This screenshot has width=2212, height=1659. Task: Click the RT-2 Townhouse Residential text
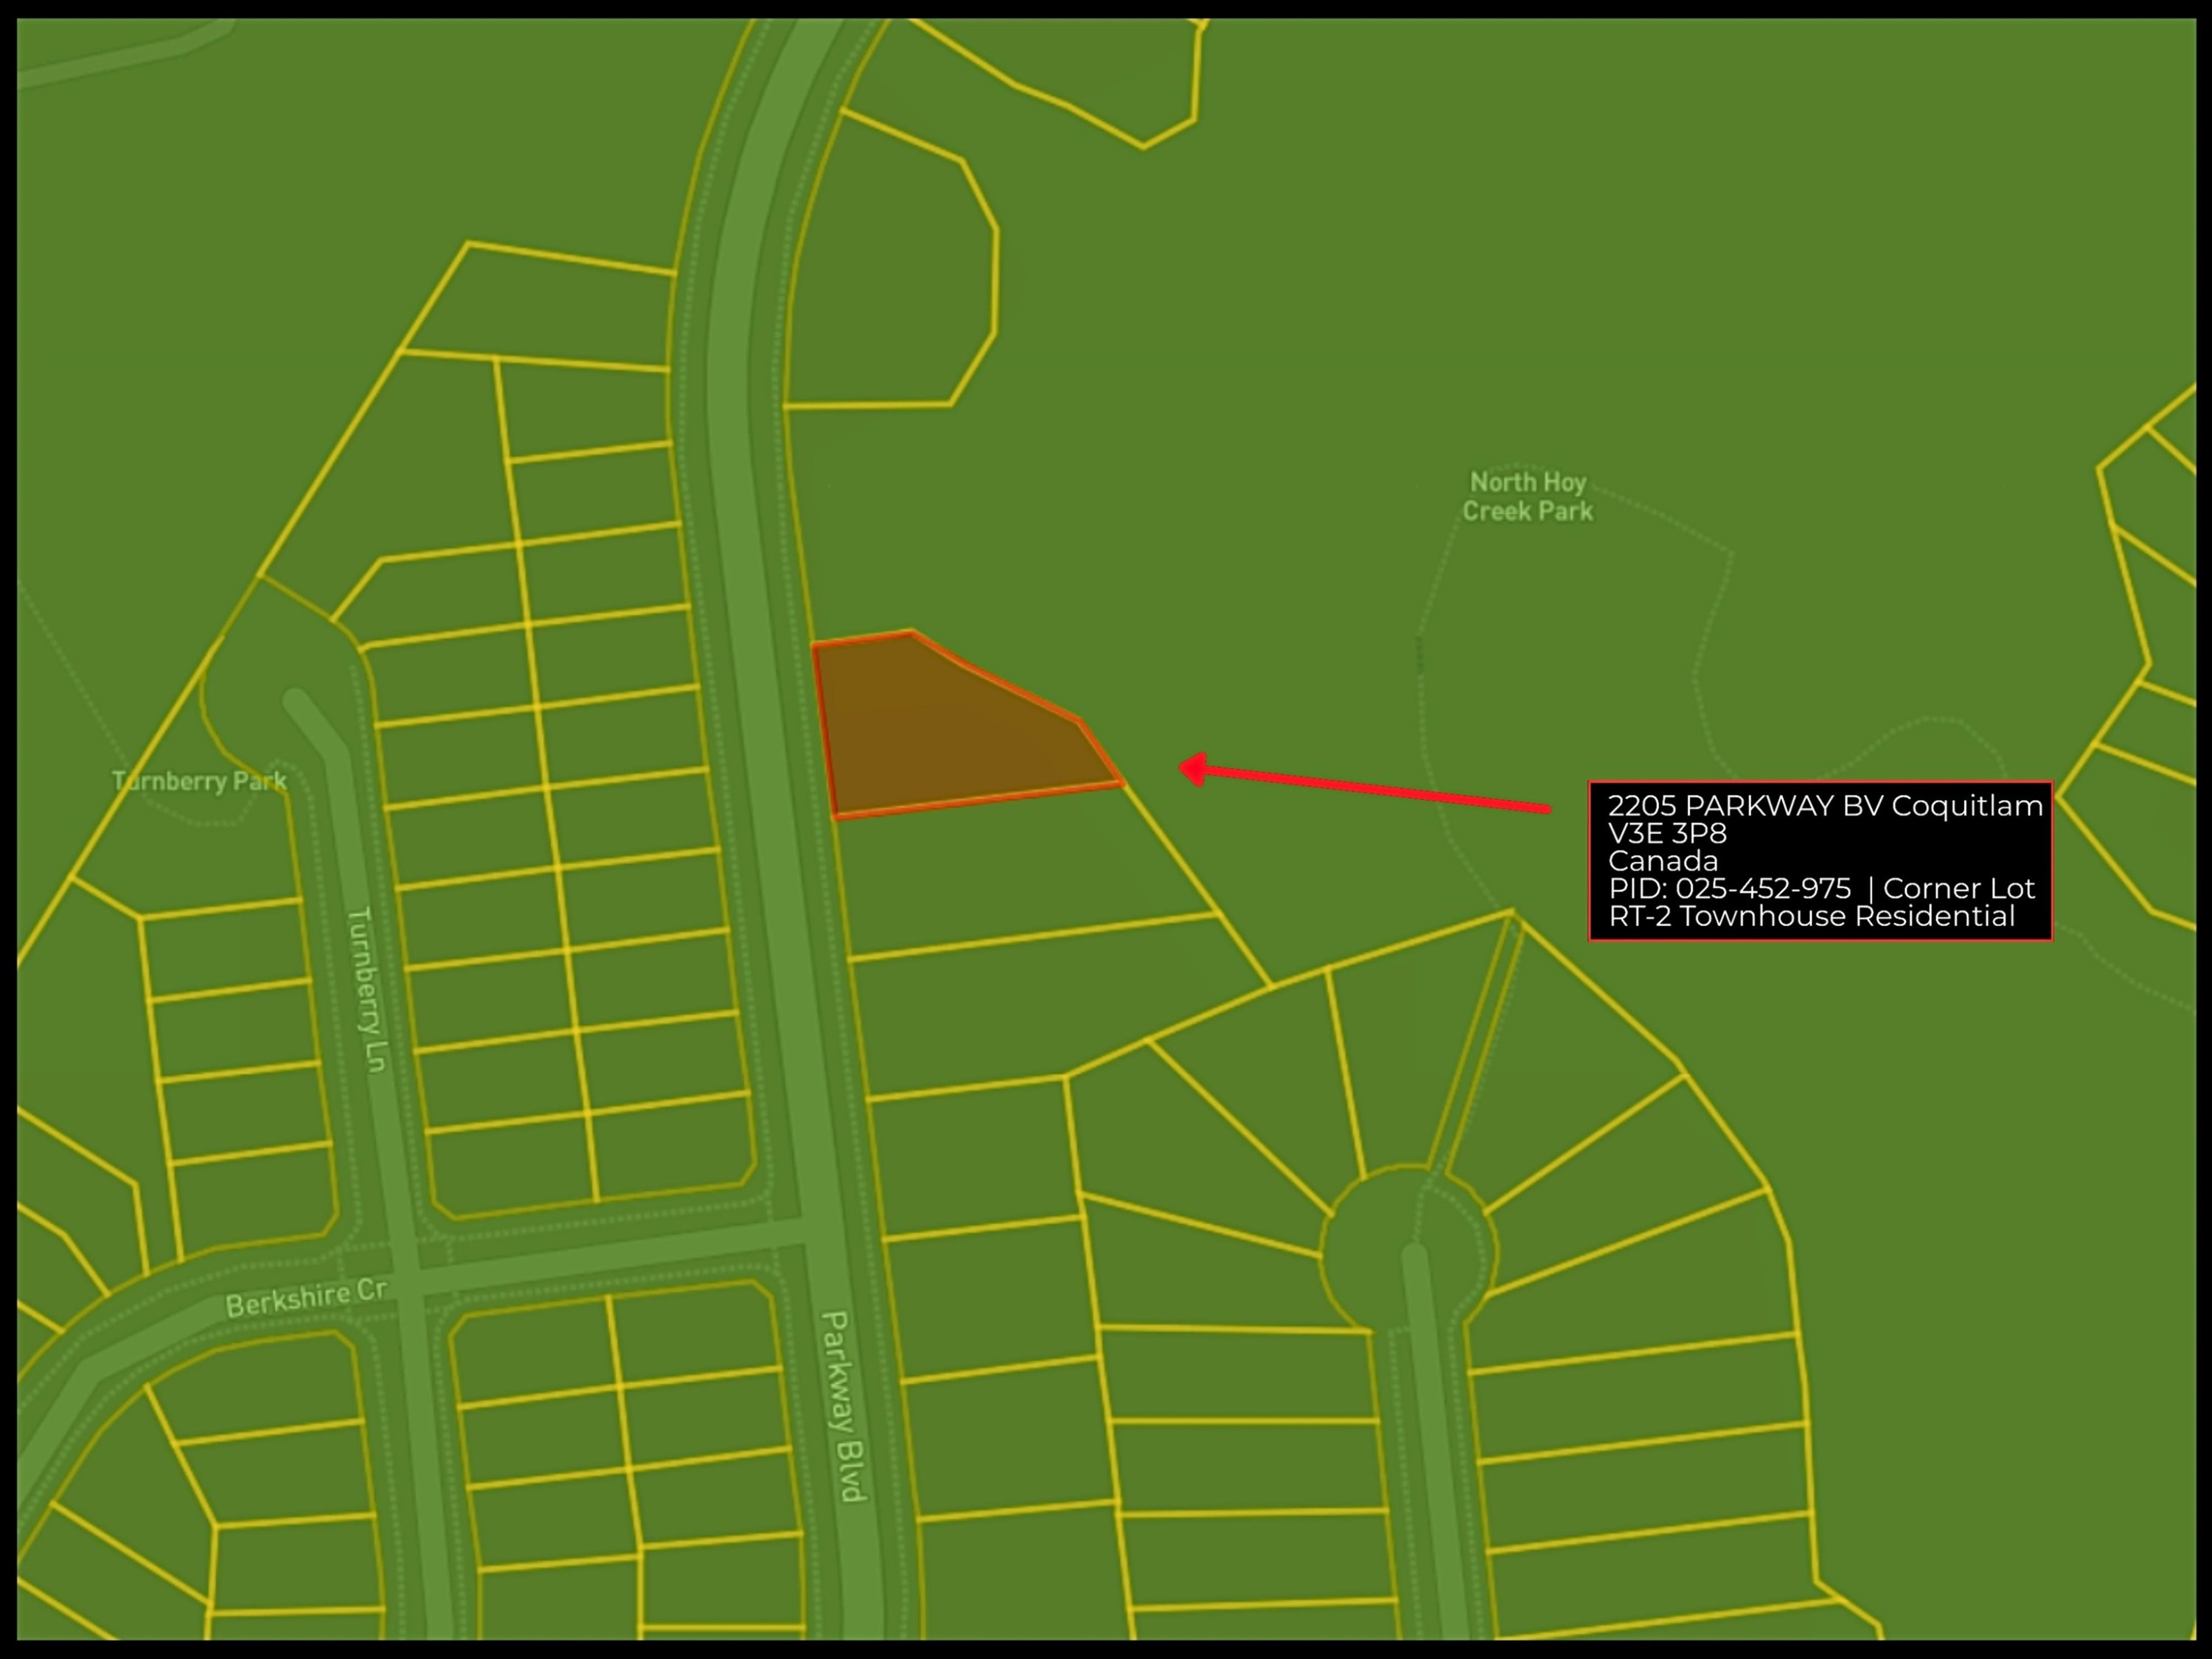(1811, 916)
